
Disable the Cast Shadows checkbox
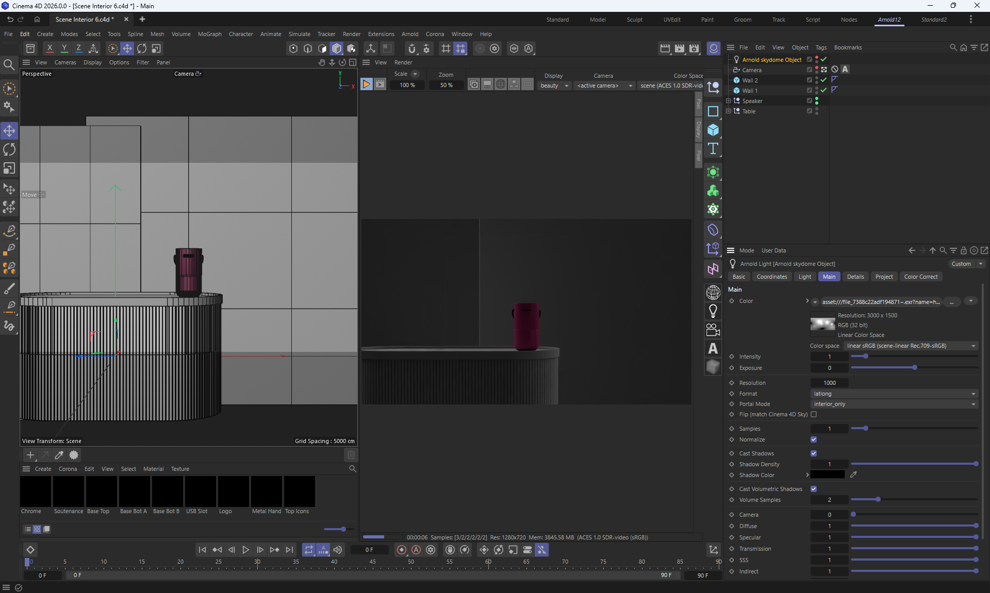tap(814, 453)
